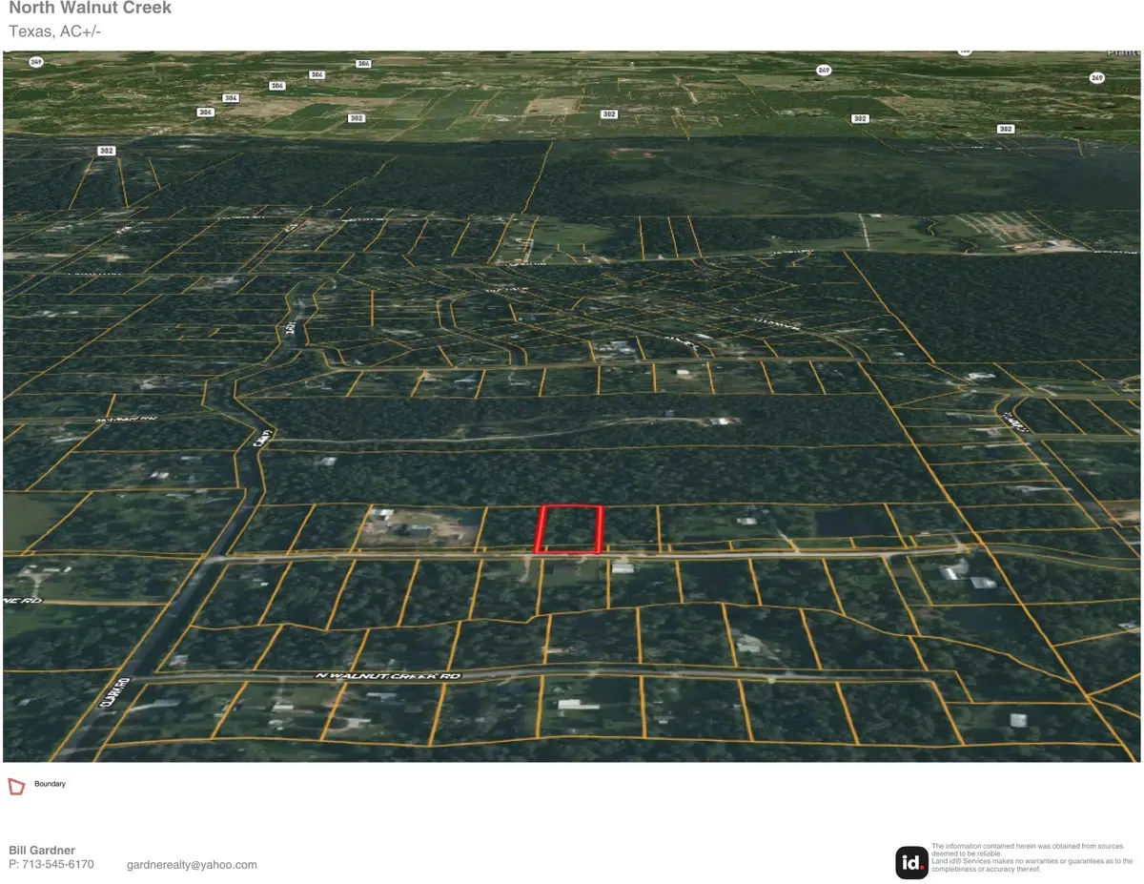This screenshot has width=1144, height=884.
Task: Click the red Boundary legend marker
Action: point(15,785)
